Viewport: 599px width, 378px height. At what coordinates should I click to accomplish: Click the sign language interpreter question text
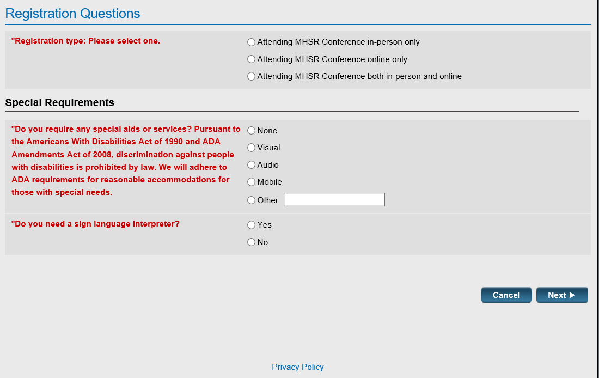[x=95, y=224]
